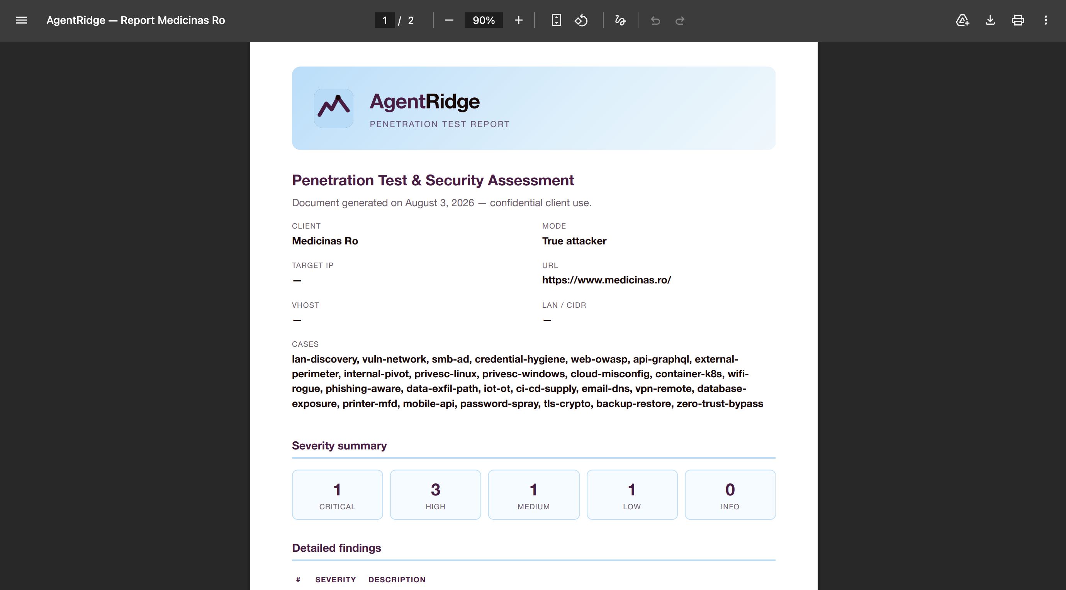Select the MEDIUM severity card
The width and height of the screenshot is (1066, 590).
coord(533,494)
